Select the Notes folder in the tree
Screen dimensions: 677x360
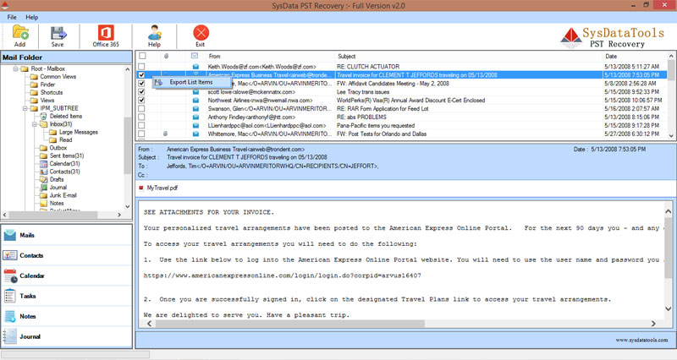tap(56, 203)
